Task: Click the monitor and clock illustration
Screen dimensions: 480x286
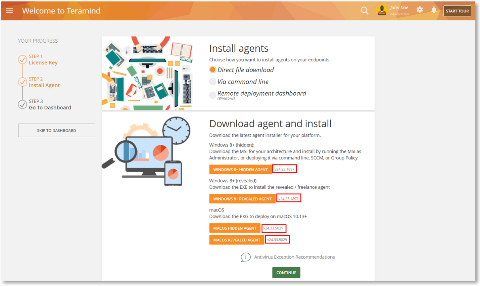Action: click(146, 151)
